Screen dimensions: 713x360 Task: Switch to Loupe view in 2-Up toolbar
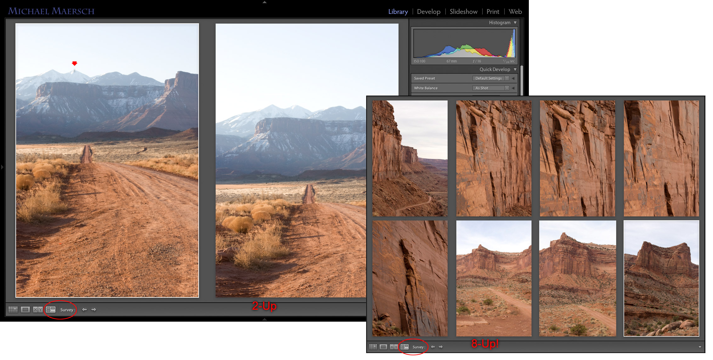point(25,310)
